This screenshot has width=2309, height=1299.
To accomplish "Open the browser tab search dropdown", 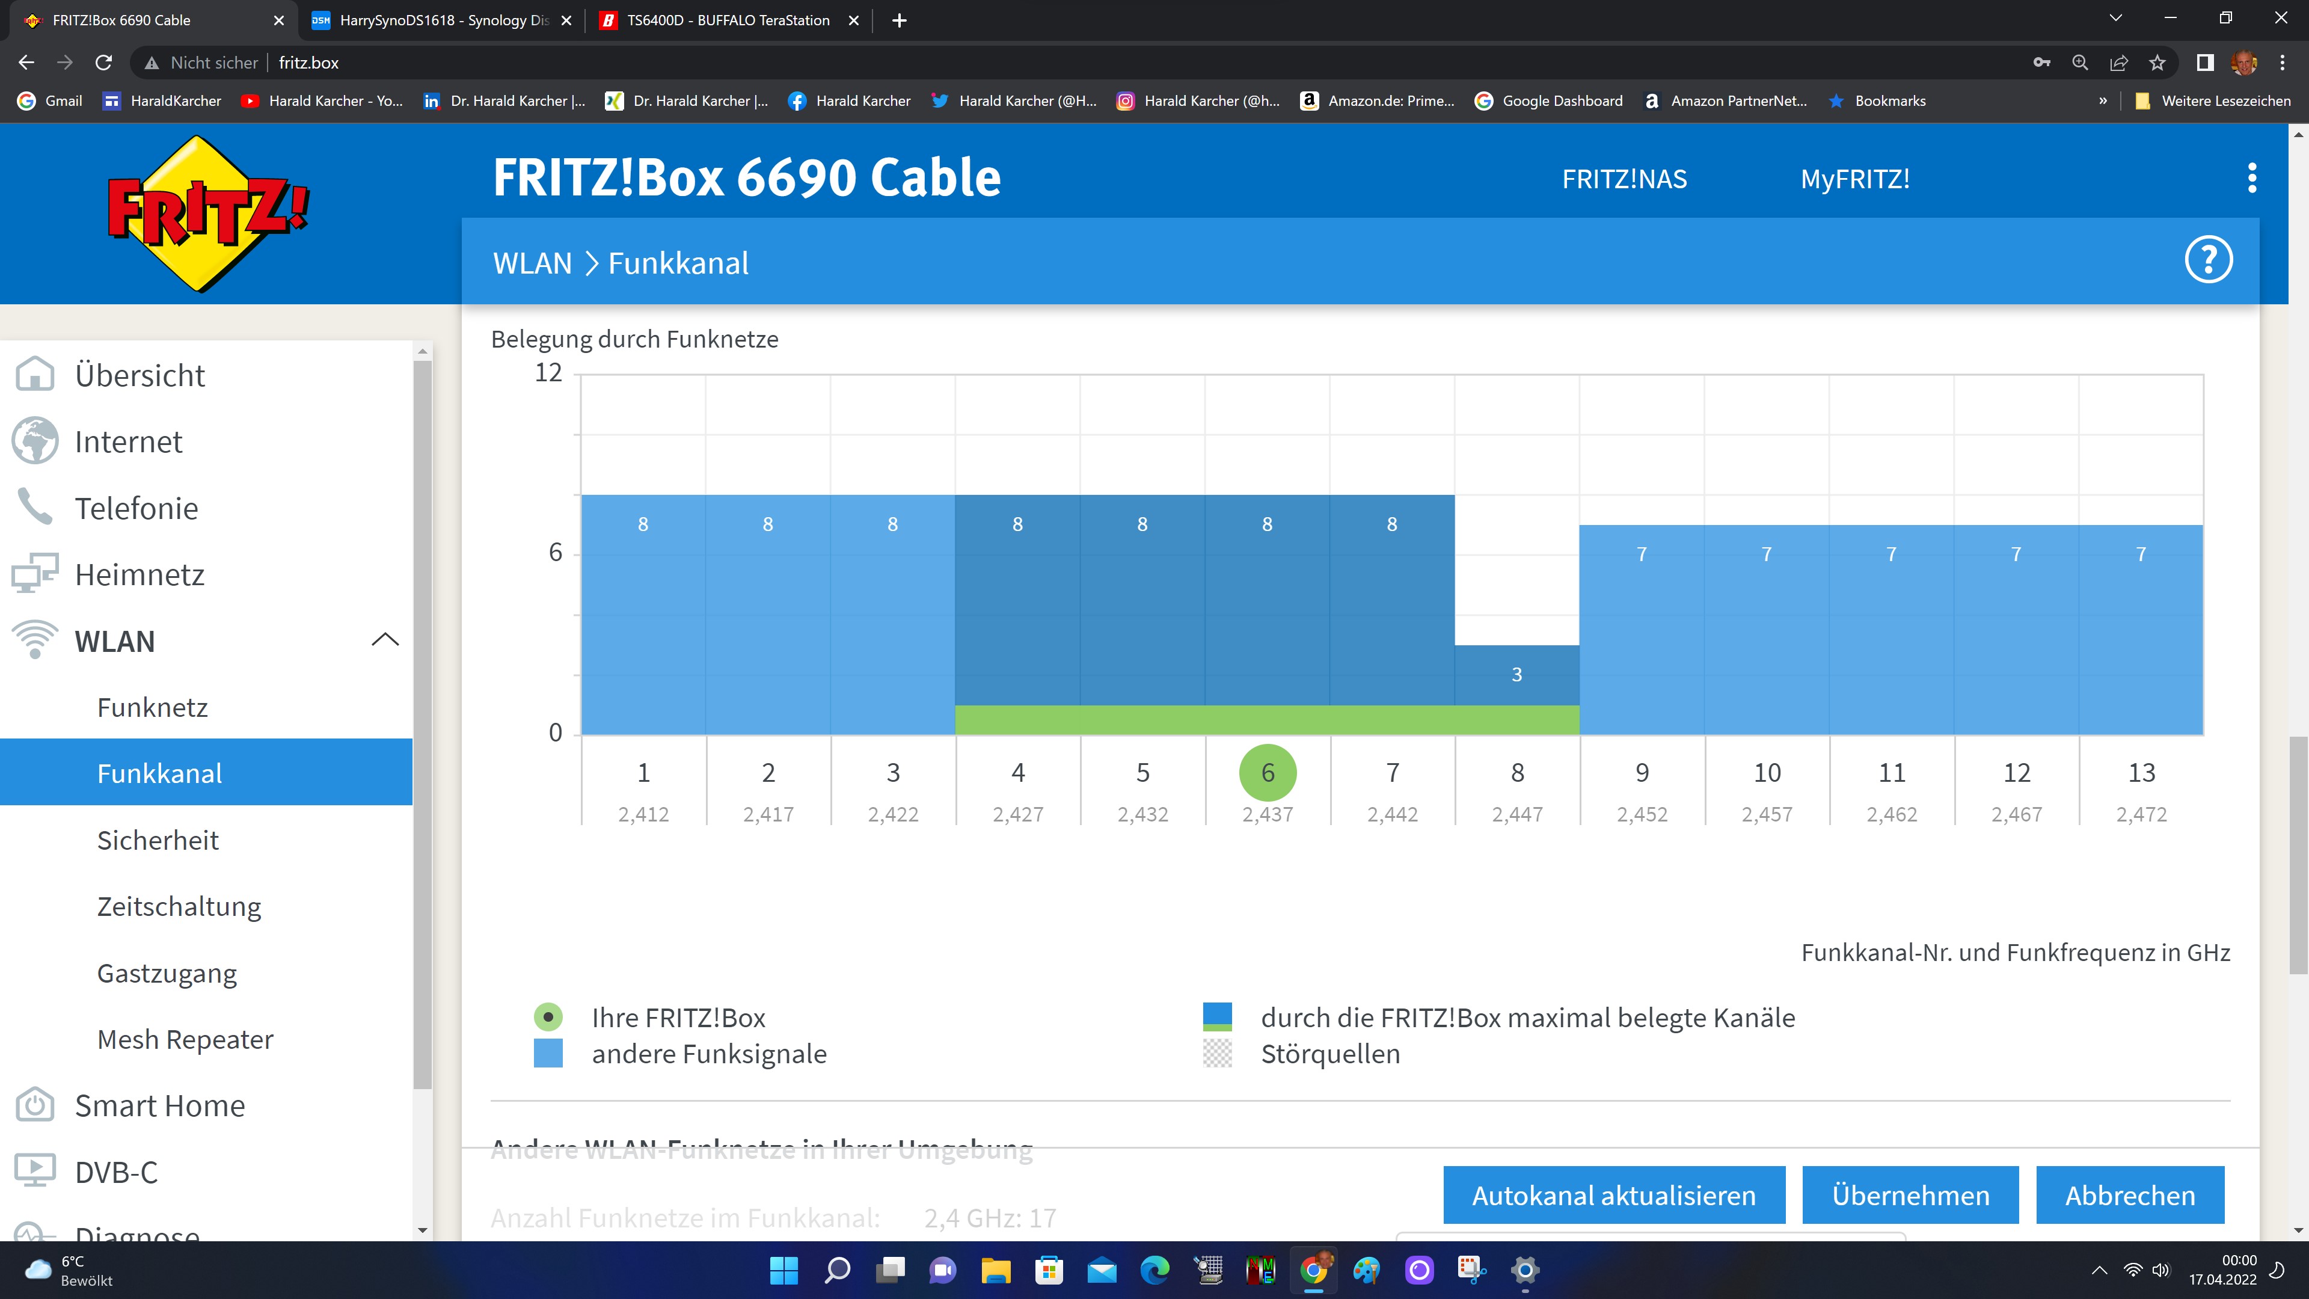I will (x=2117, y=19).
